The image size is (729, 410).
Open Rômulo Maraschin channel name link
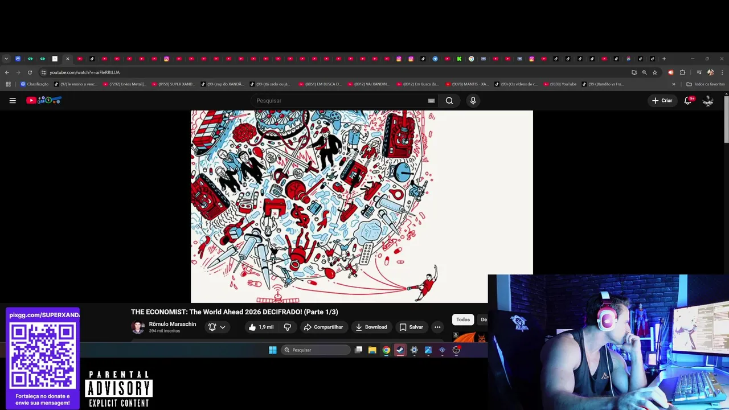coord(172,324)
